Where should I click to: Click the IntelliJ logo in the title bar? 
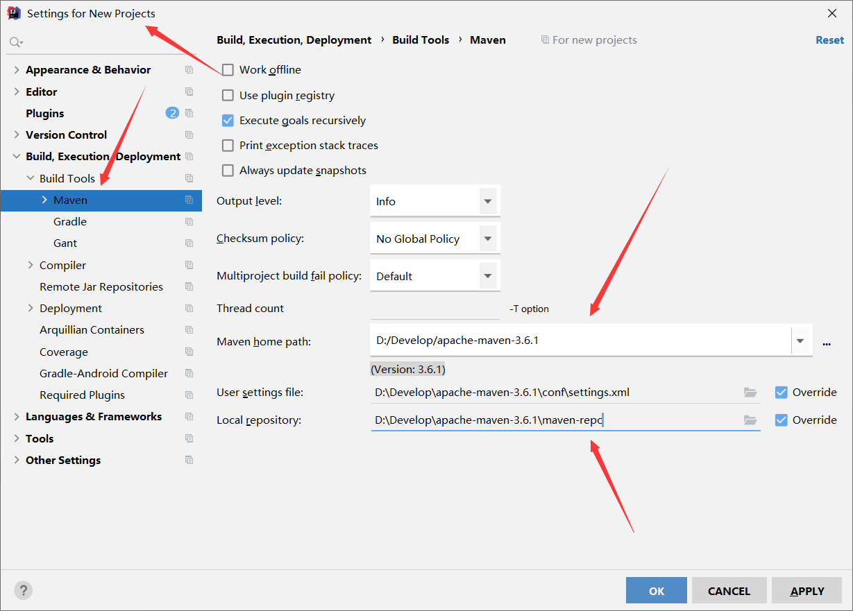click(14, 13)
